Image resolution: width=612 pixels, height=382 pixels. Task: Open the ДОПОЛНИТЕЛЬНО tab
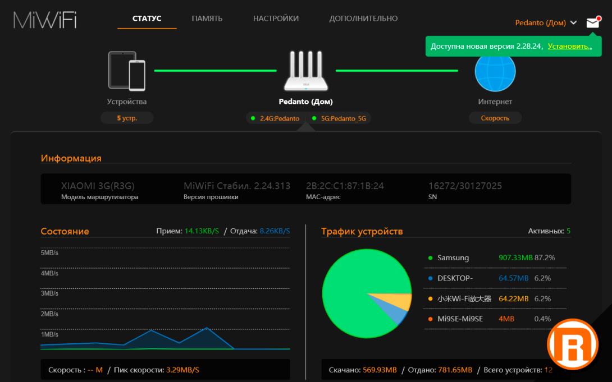(x=363, y=19)
